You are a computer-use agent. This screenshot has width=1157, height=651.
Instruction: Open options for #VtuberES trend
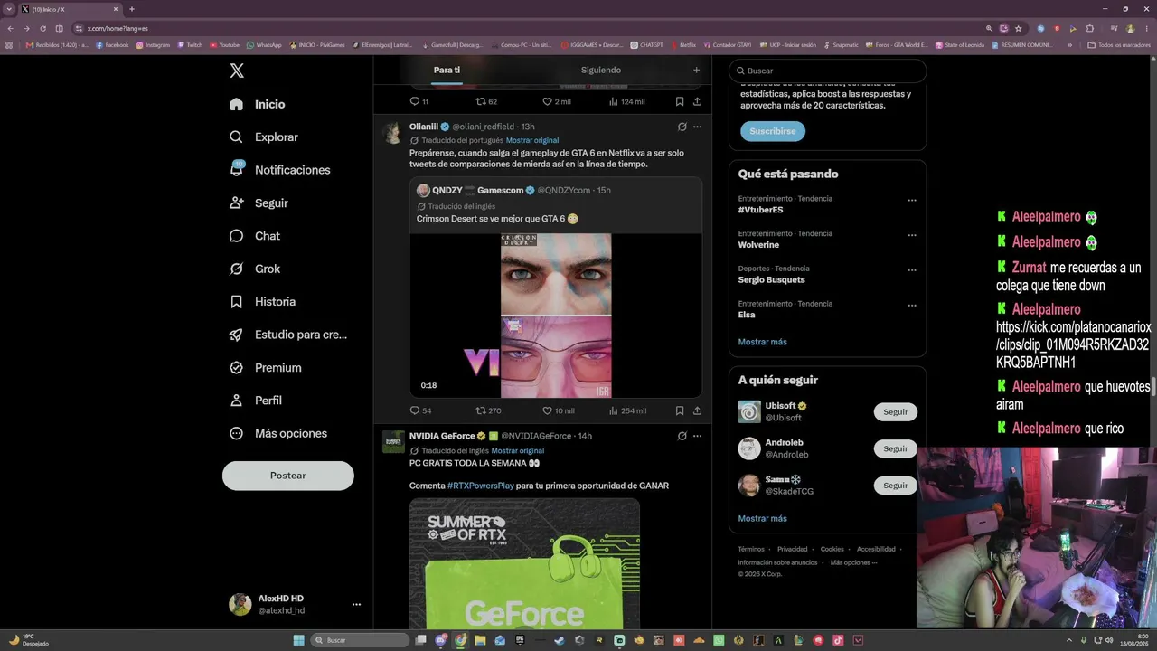tap(912, 200)
